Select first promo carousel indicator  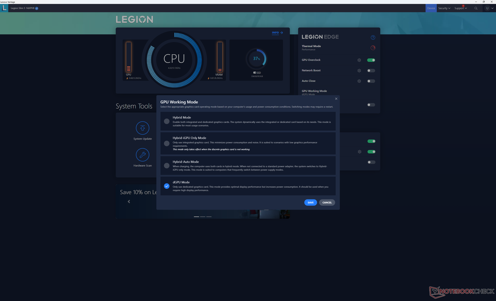coord(196,217)
